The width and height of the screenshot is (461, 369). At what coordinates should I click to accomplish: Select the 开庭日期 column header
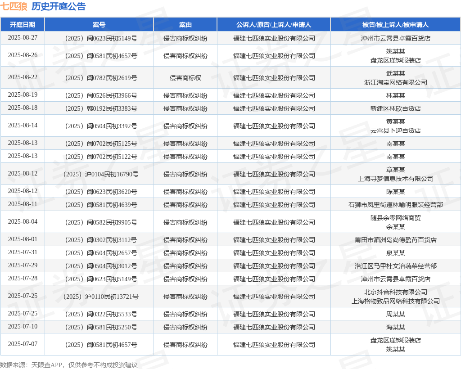23,25
